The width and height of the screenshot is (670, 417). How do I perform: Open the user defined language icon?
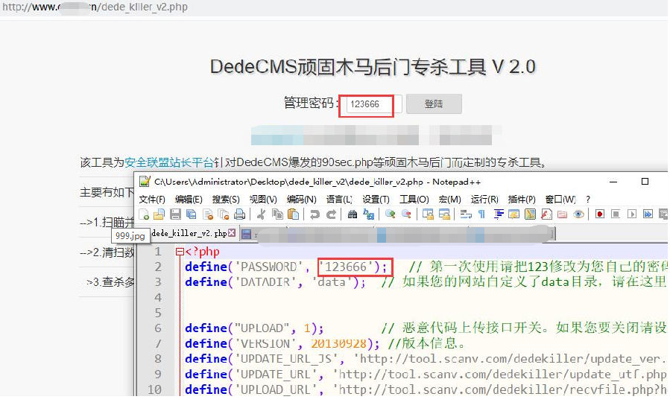pos(514,214)
